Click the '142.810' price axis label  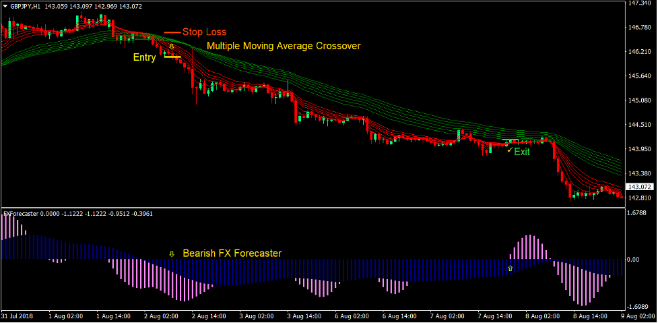coord(639,198)
